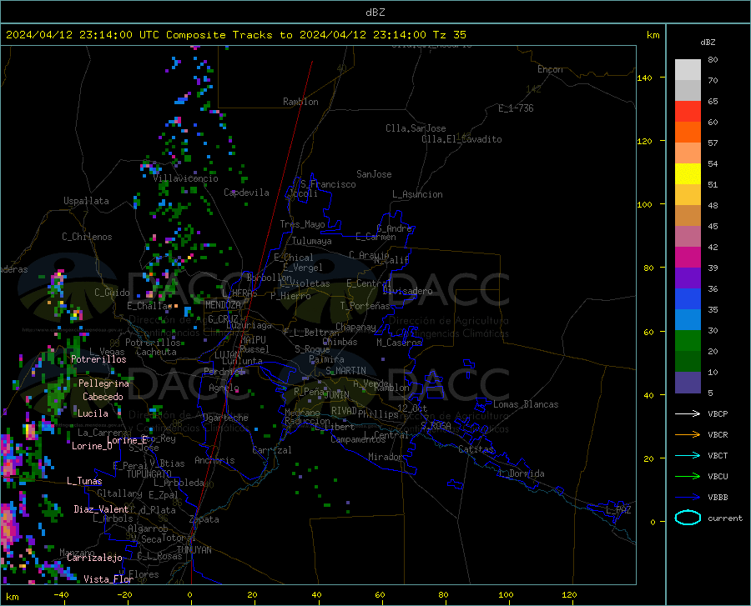Click the 'TUPUNGATO' label on the map

point(149,474)
